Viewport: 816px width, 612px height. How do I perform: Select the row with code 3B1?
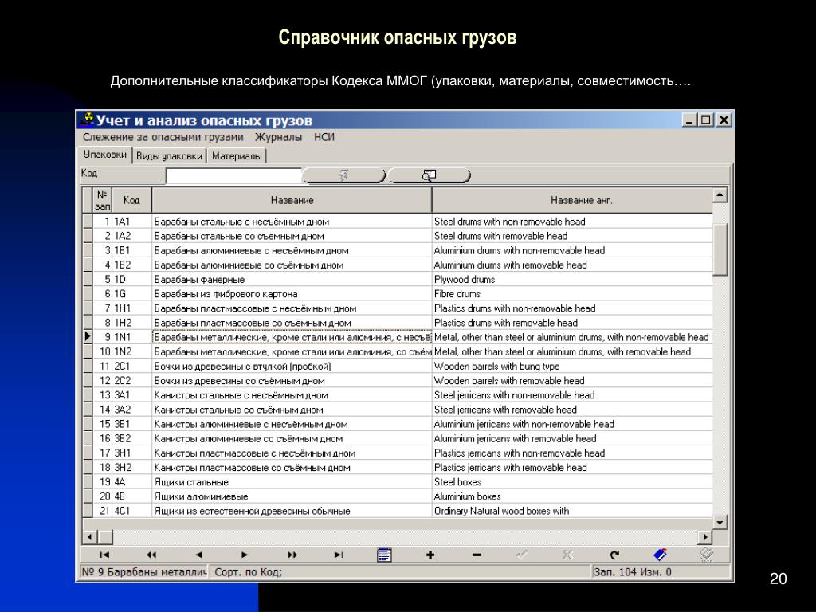398,424
